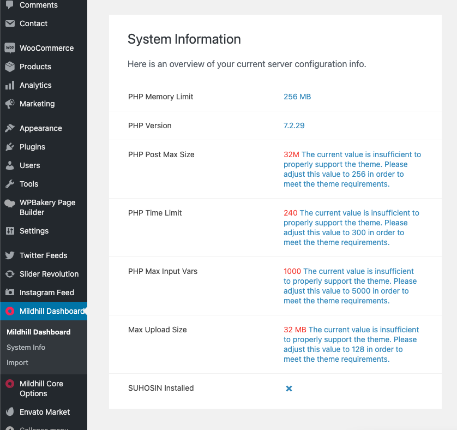
Task: Open the Import submenu item
Action: tap(17, 362)
